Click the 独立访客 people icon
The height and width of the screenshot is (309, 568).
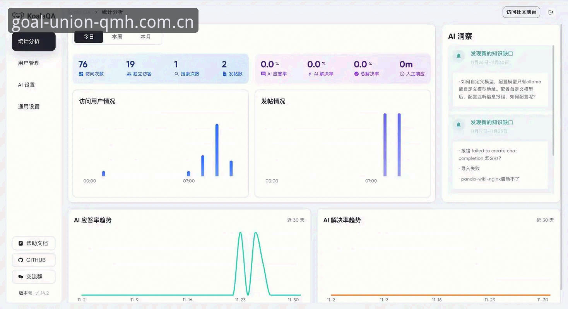point(129,74)
